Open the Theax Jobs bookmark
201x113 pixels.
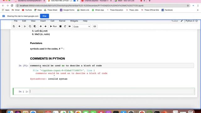coord(132,10)
